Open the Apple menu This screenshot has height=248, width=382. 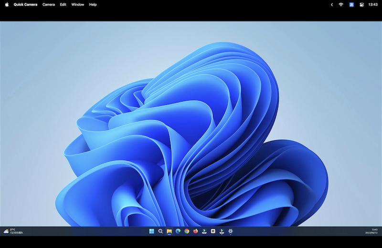tap(7, 4)
